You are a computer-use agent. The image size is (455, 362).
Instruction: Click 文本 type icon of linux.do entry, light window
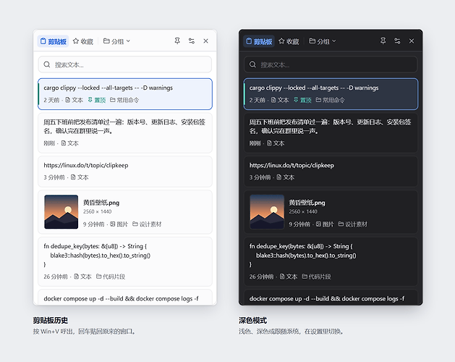point(73,177)
